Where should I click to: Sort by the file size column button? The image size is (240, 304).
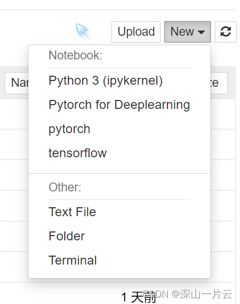pos(219,83)
